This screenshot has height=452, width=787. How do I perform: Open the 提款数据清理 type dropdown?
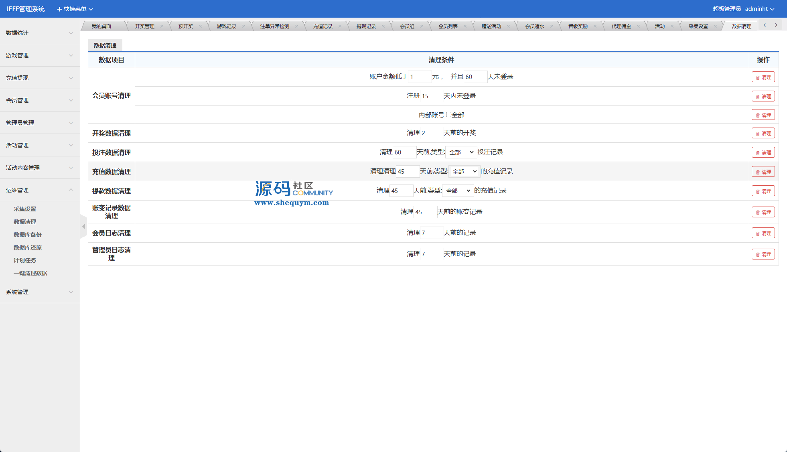click(x=458, y=191)
